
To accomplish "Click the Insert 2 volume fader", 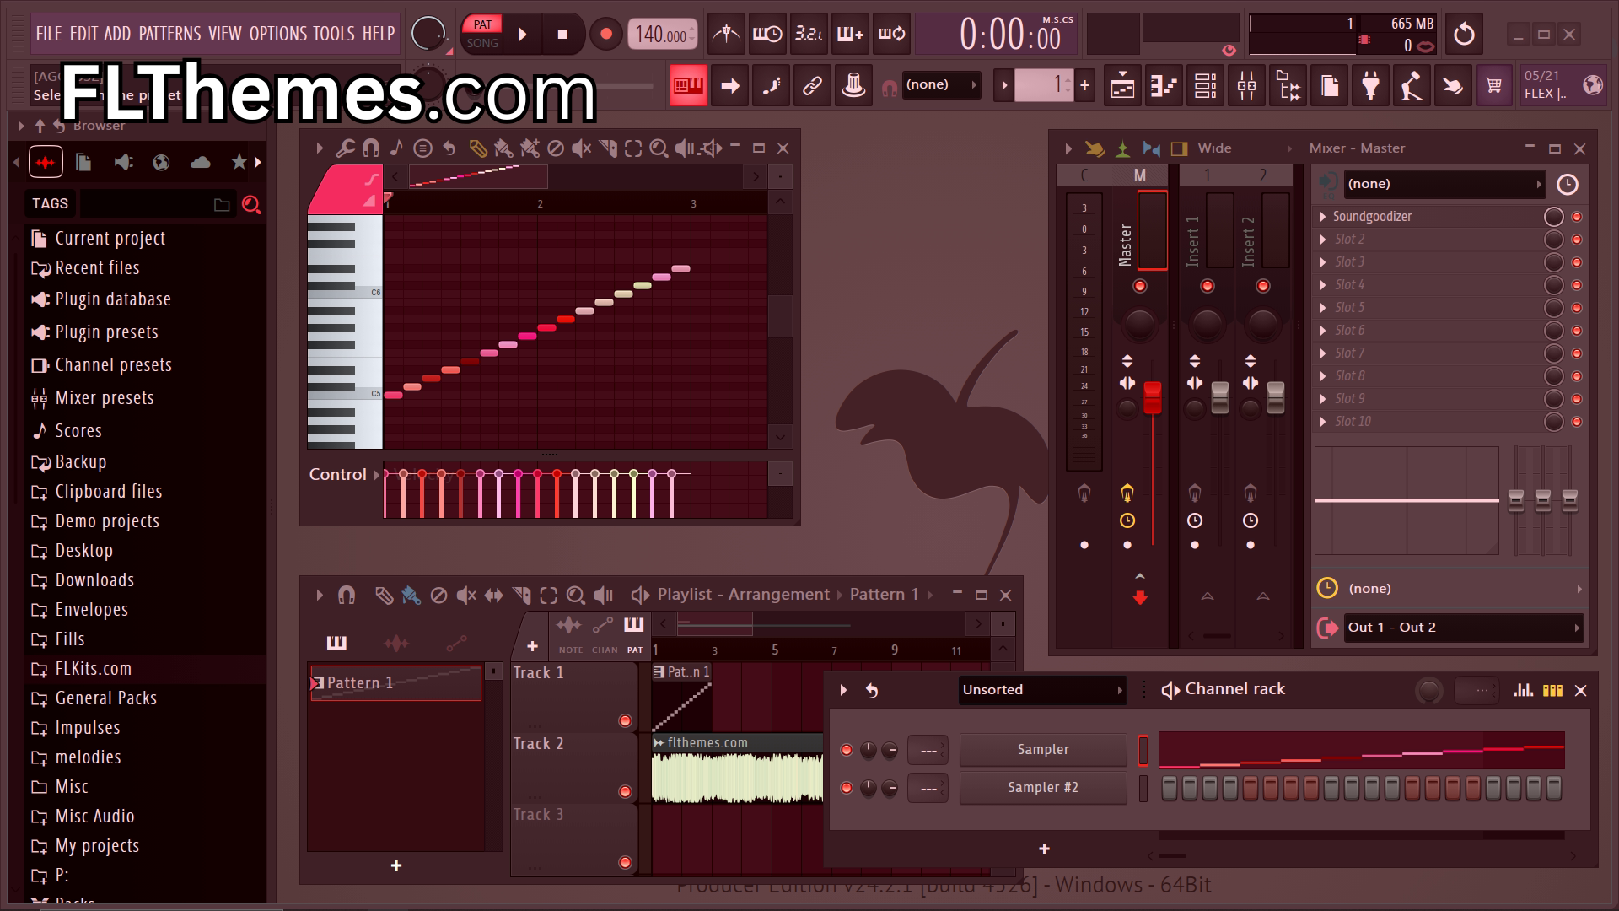I will point(1275,398).
